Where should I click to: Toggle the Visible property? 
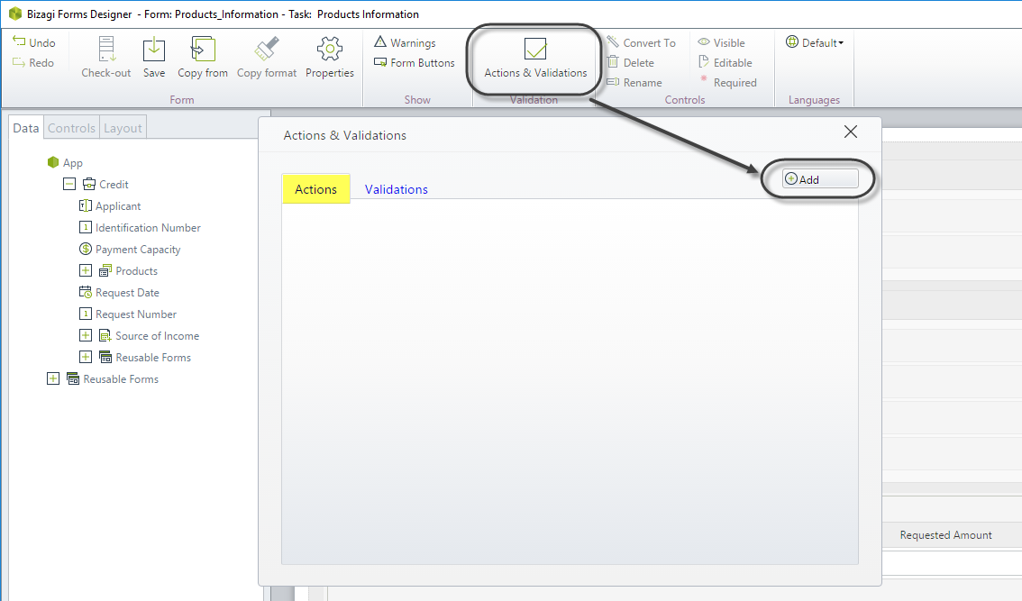(721, 42)
